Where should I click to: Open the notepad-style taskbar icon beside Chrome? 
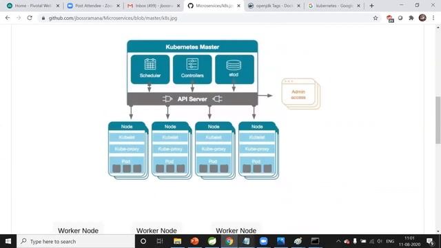point(247,241)
